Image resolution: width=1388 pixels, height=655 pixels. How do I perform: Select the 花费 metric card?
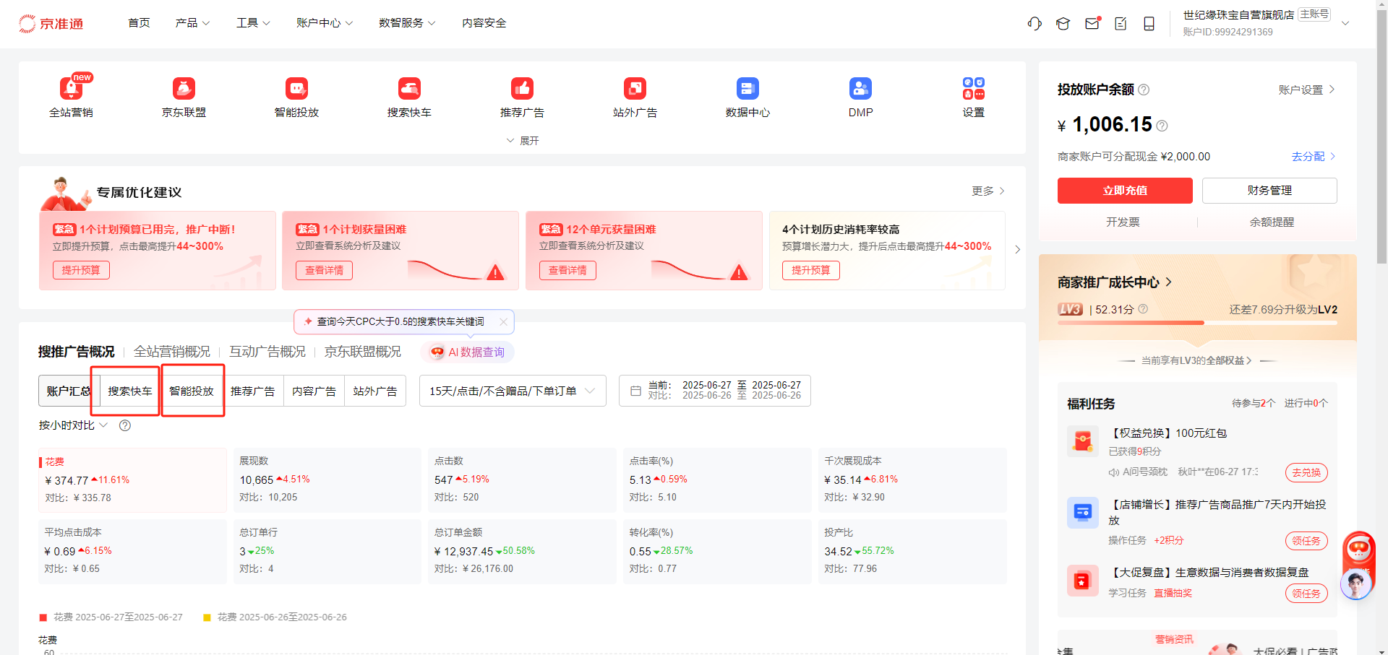click(x=132, y=480)
